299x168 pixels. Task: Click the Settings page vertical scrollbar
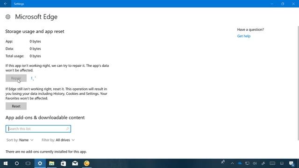(298, 83)
